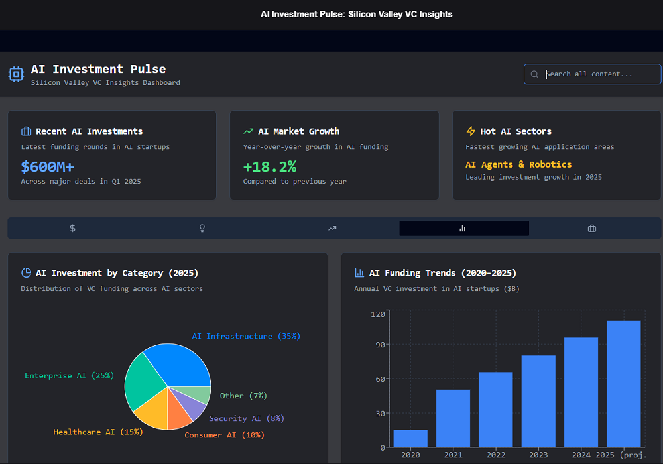Select the active bar chart tab
The height and width of the screenshot is (464, 663).
[463, 229]
